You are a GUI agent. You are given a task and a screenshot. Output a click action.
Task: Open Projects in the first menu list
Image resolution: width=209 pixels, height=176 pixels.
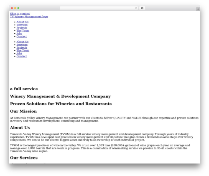(x=22, y=28)
